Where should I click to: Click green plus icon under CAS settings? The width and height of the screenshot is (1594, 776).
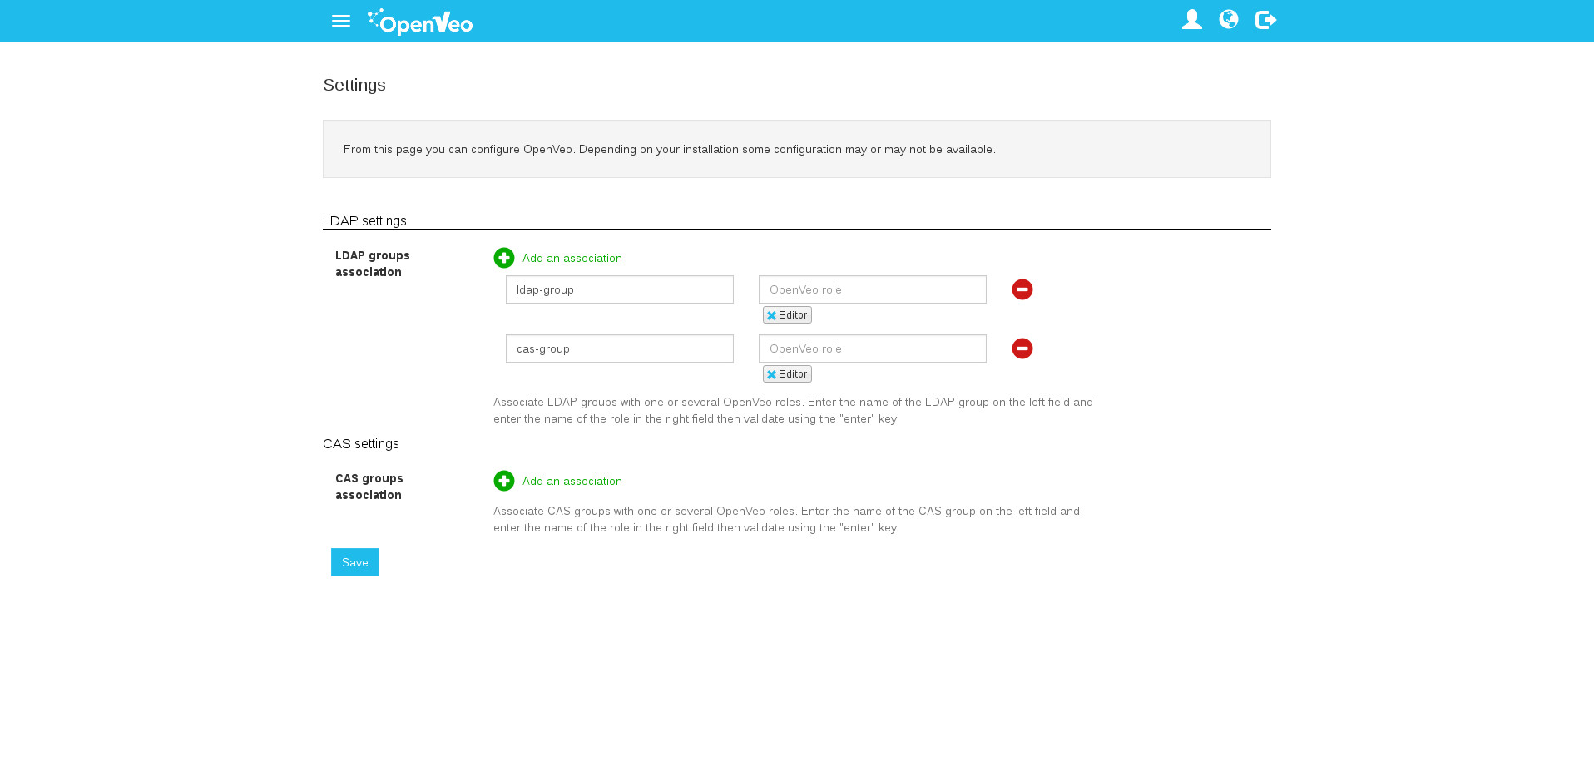[x=504, y=481]
